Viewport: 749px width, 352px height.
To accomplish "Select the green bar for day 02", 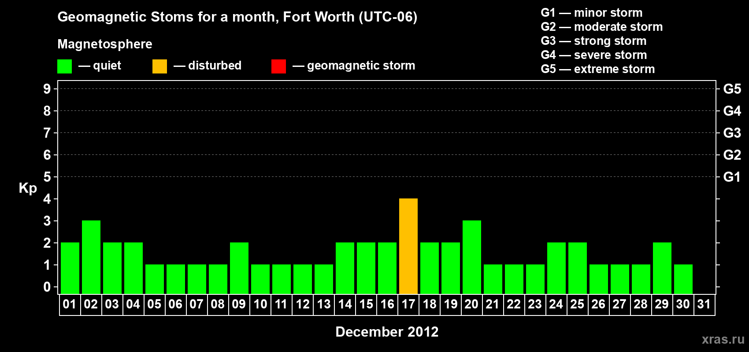I will (x=91, y=257).
